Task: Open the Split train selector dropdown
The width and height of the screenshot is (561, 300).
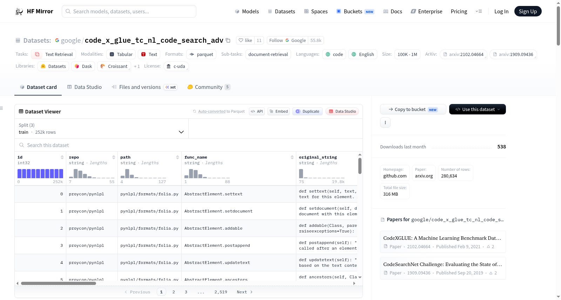Action: click(x=101, y=128)
